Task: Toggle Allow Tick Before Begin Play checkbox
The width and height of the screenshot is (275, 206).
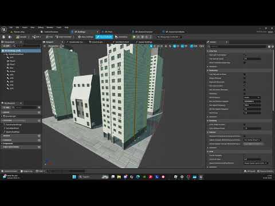Action: [245, 62]
